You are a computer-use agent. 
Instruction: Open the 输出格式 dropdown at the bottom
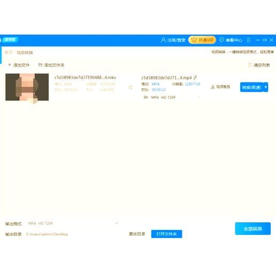click(73, 224)
